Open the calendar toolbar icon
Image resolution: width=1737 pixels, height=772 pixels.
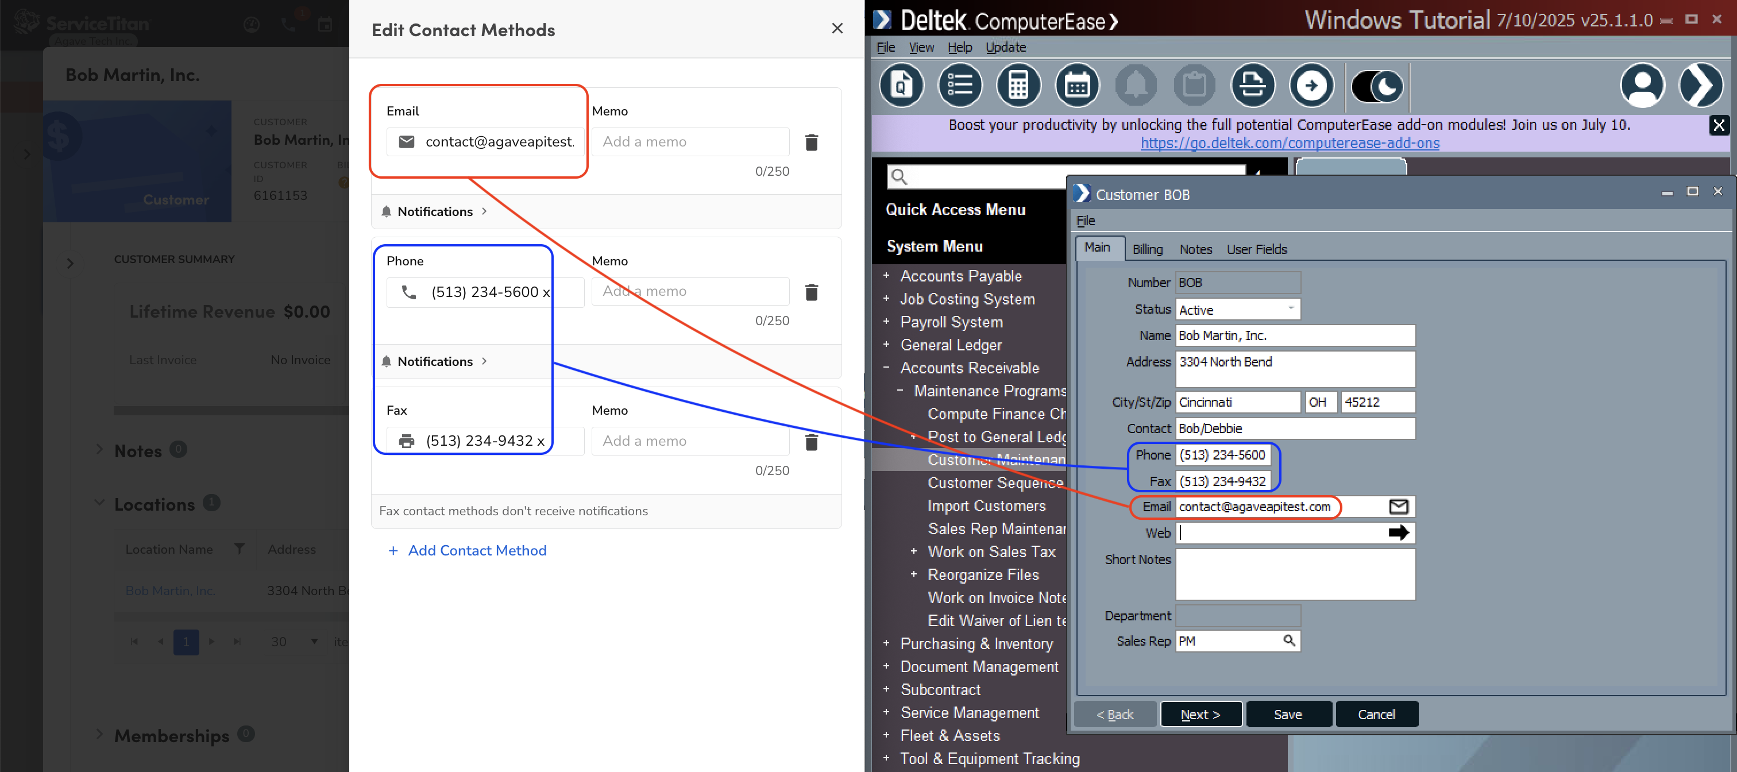[1077, 86]
